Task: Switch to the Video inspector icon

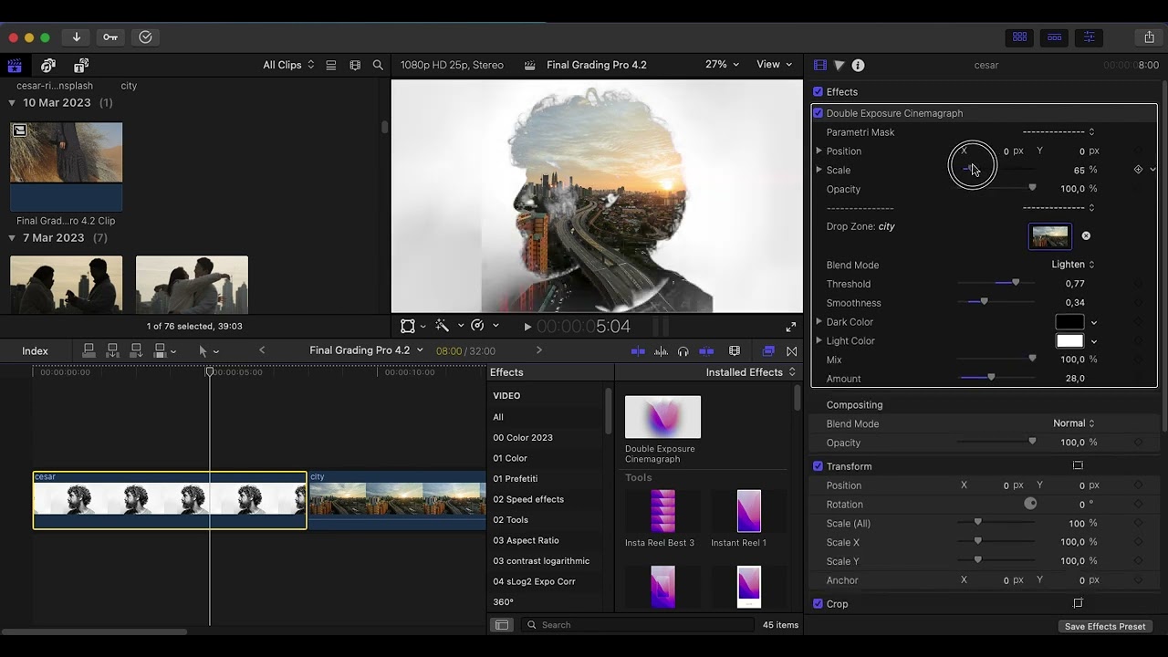Action: pos(819,66)
